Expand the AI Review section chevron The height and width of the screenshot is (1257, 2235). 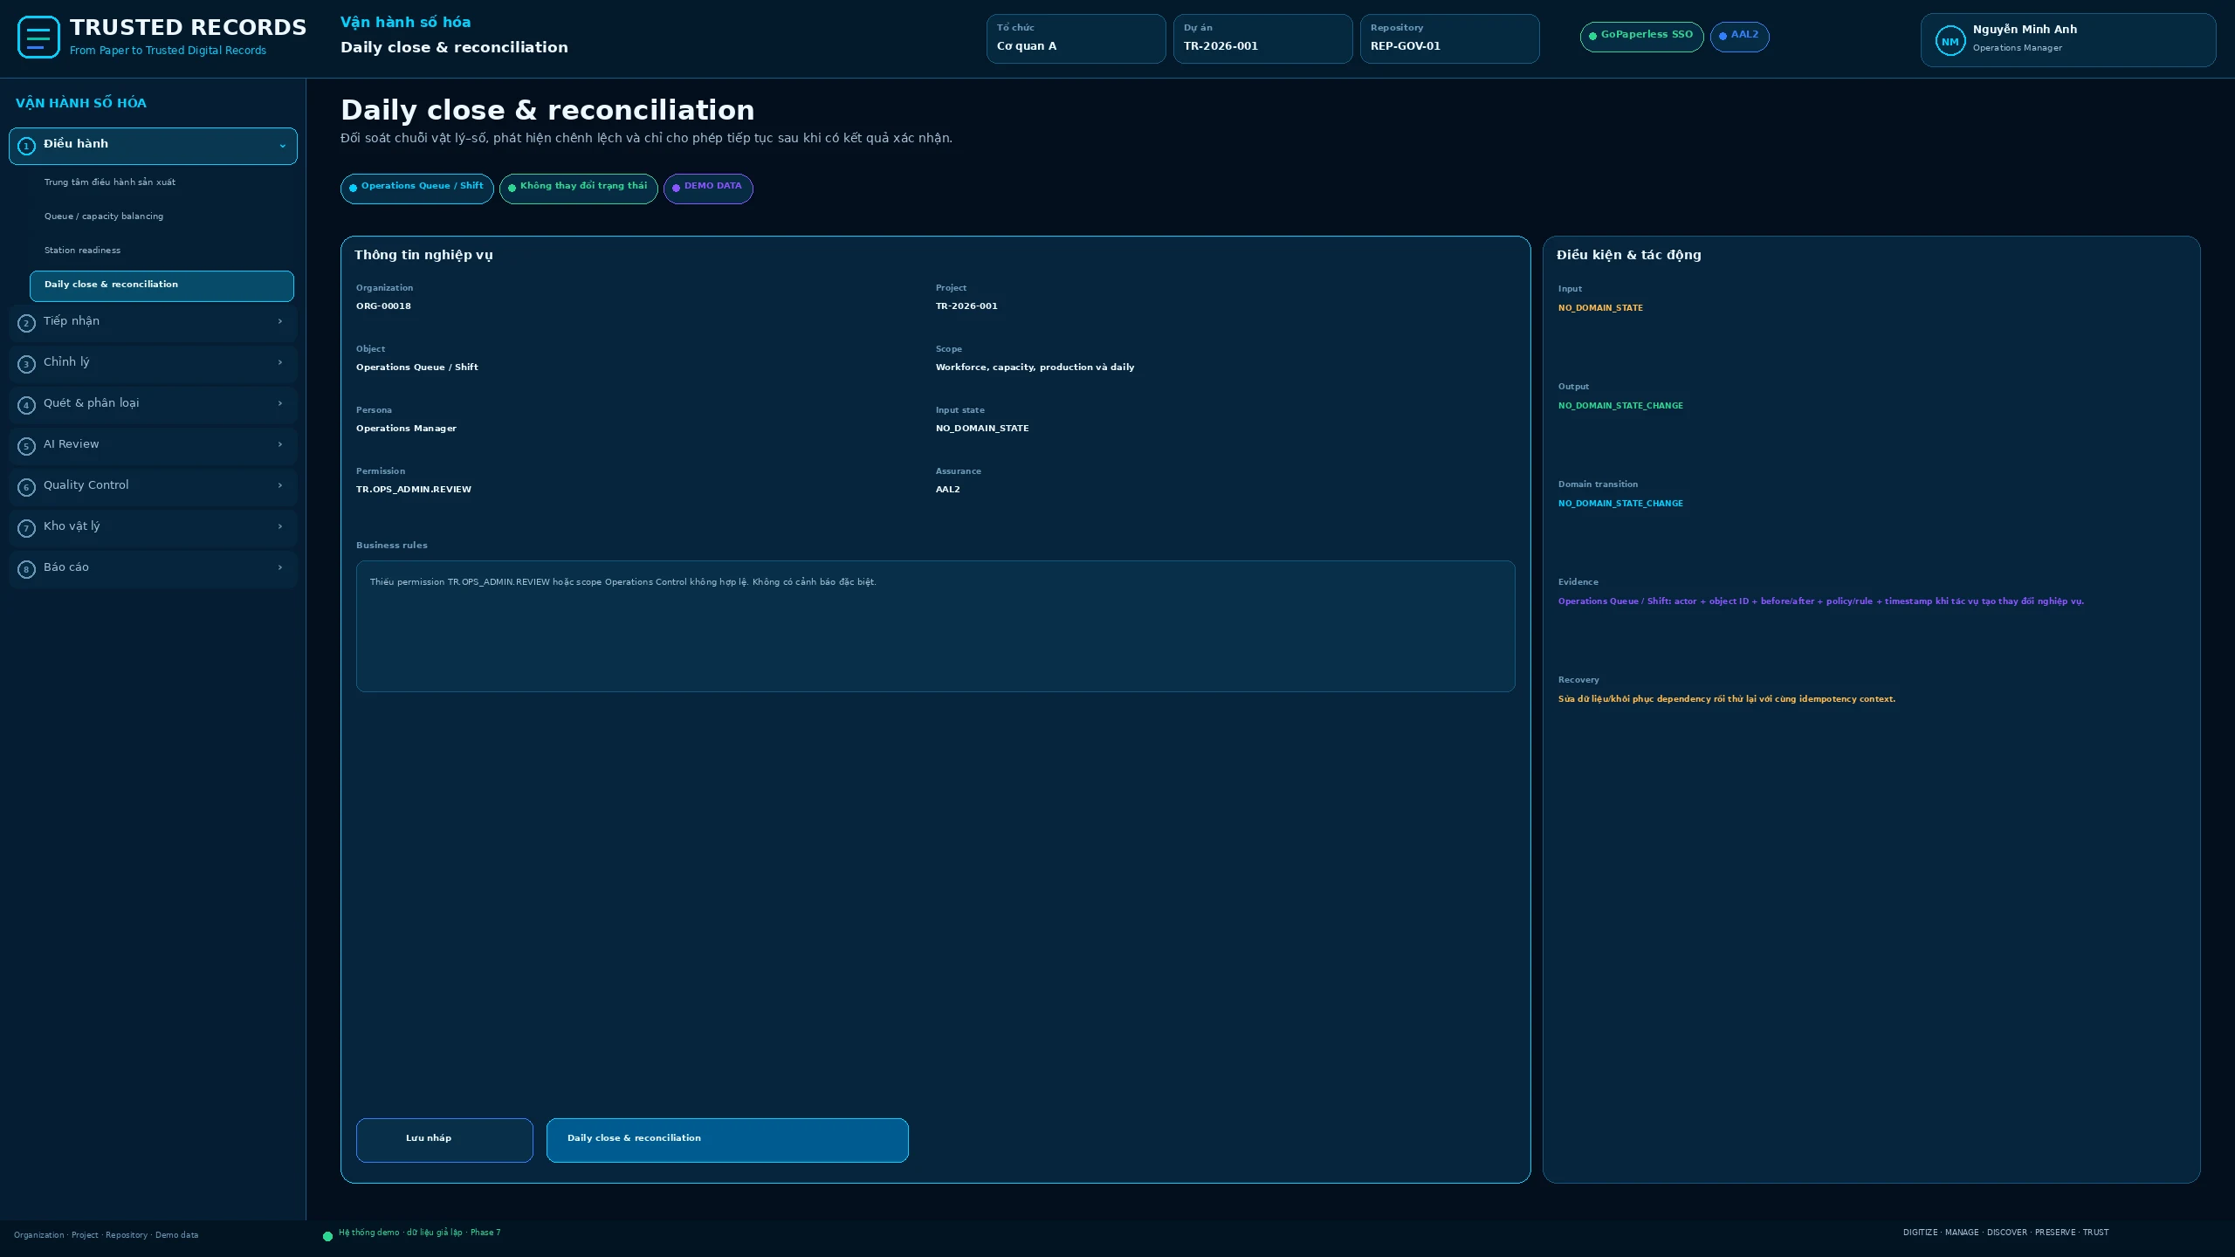[x=280, y=444]
